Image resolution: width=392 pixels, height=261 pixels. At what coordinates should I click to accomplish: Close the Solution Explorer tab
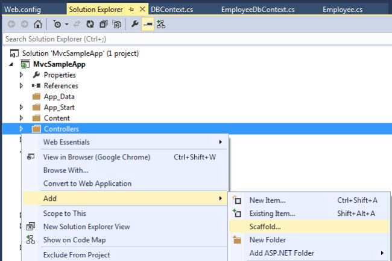point(142,9)
